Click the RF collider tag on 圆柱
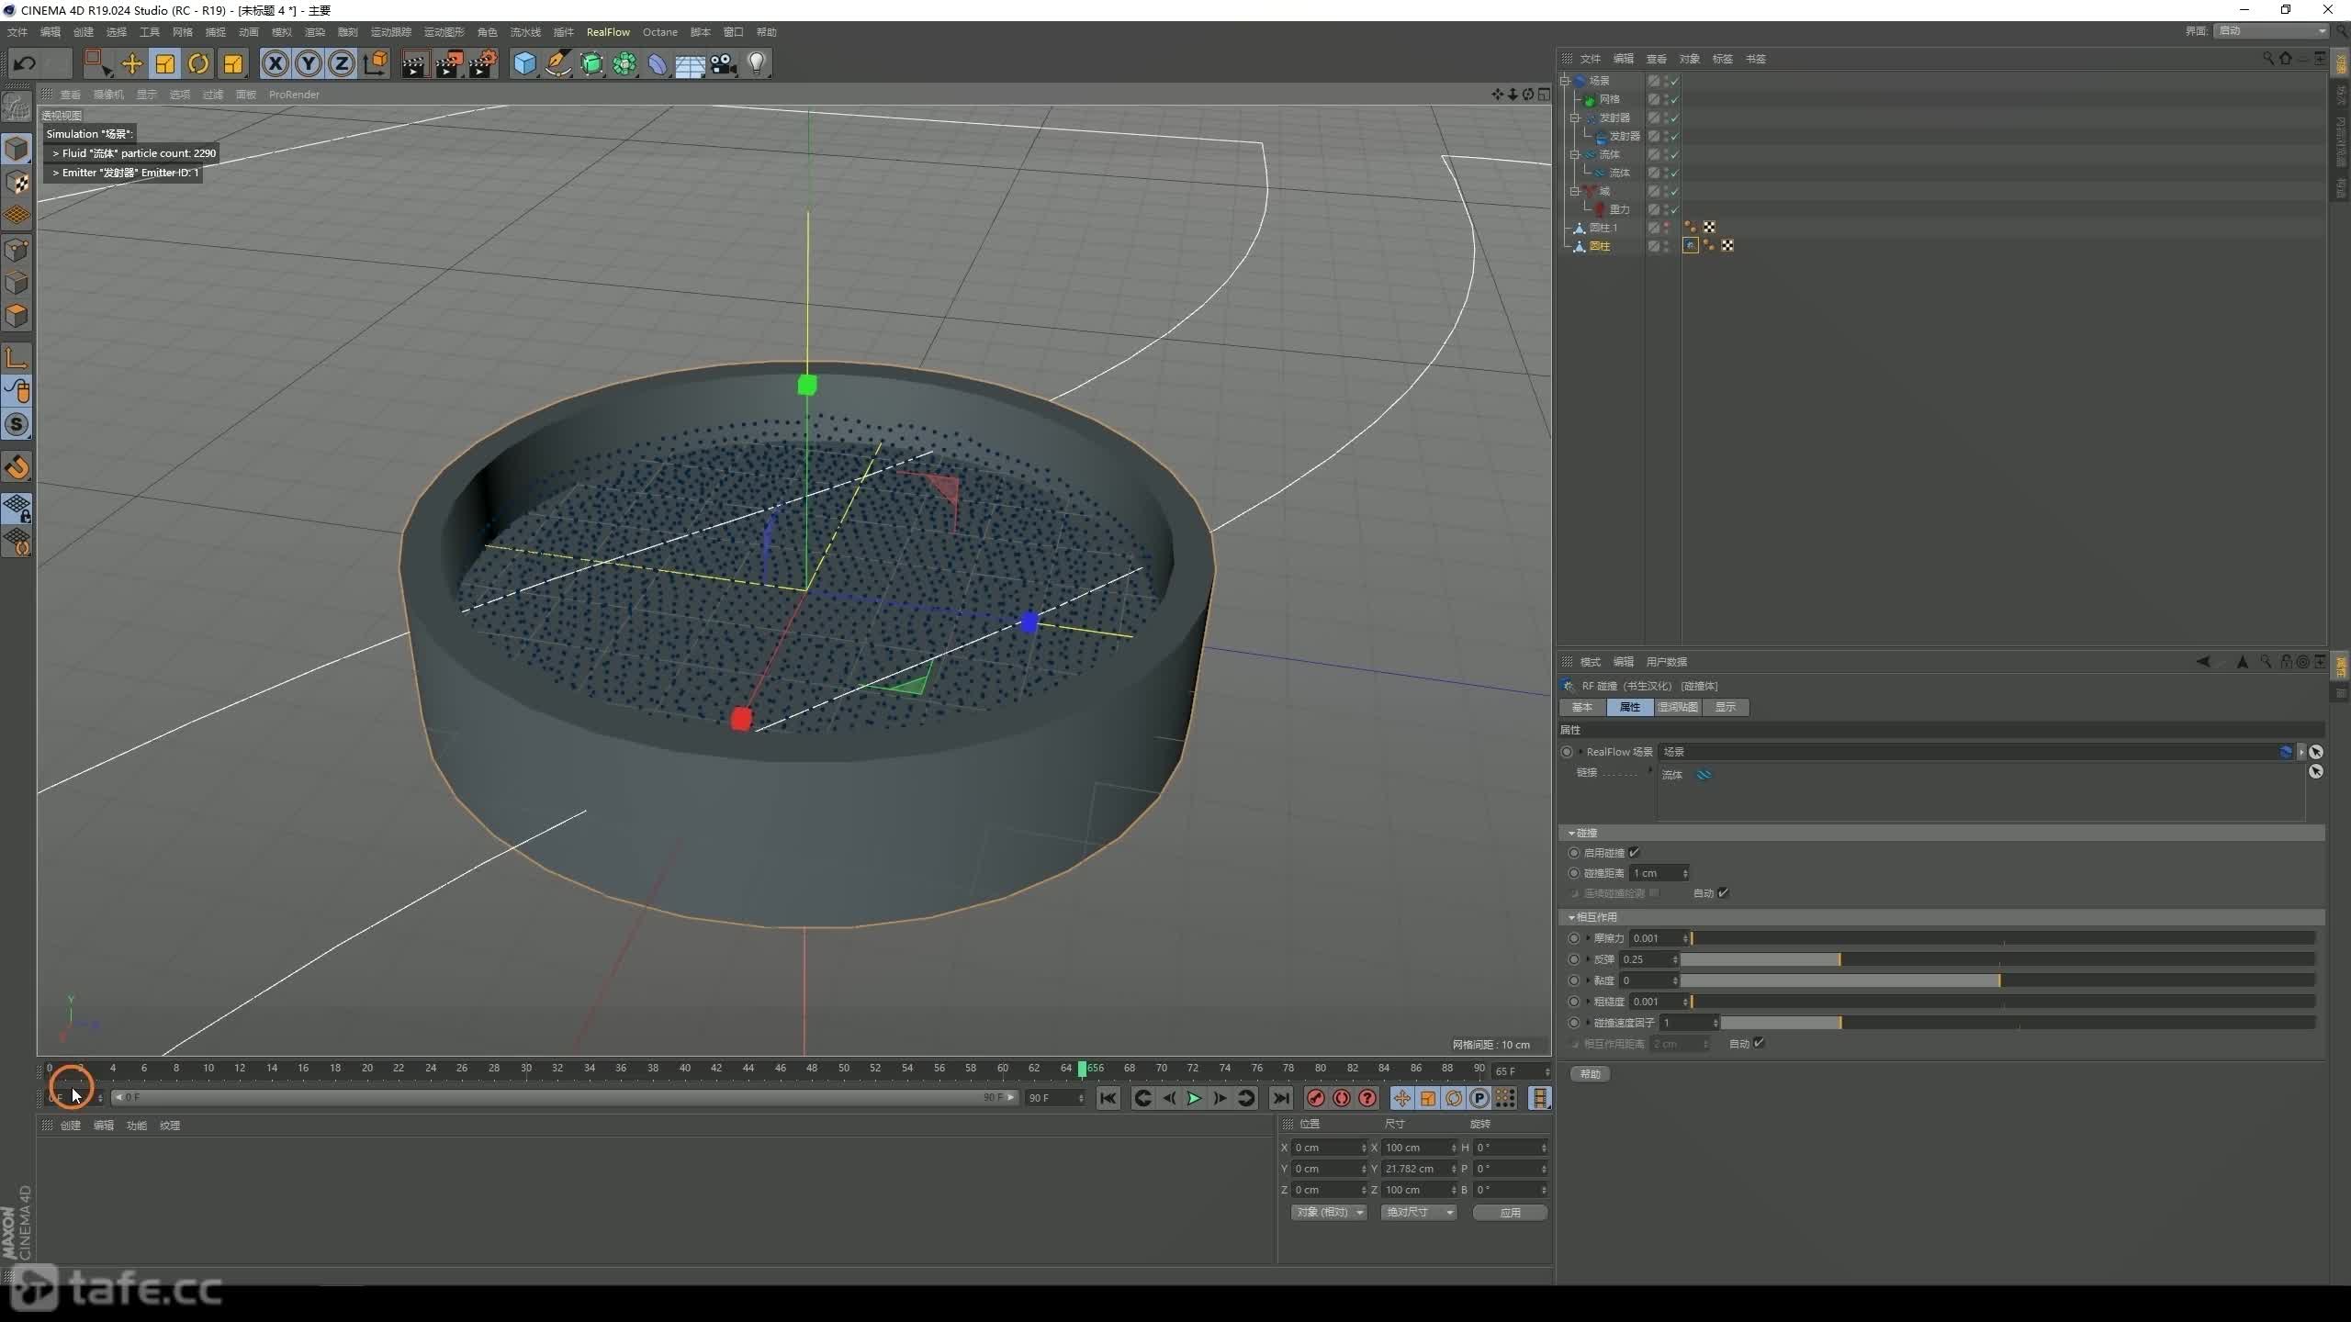 (1690, 245)
